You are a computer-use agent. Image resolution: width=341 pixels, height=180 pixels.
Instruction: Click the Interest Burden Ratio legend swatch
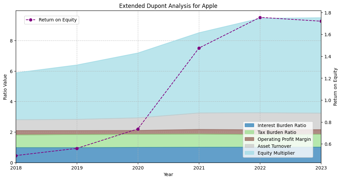pyautogui.click(x=250, y=125)
